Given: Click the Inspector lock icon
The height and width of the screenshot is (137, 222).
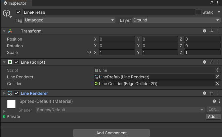Looking at the screenshot, I should (212, 3).
